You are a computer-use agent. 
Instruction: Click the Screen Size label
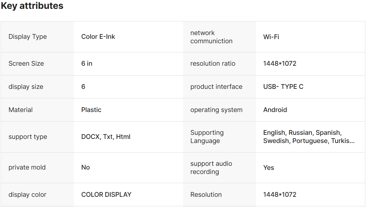tap(26, 63)
